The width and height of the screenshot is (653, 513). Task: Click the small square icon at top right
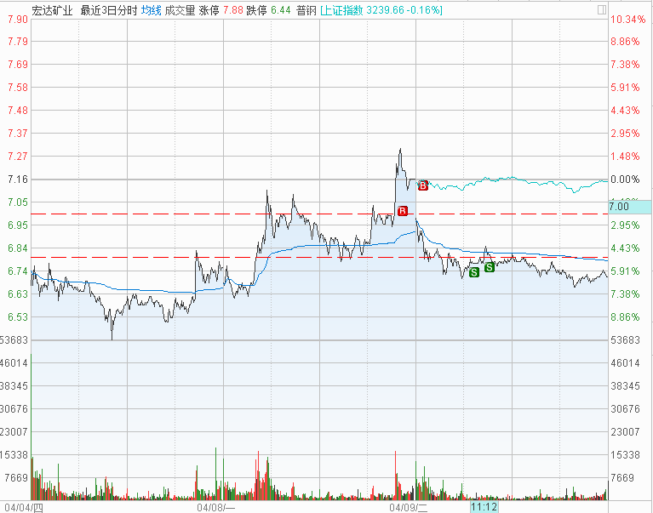[x=602, y=10]
